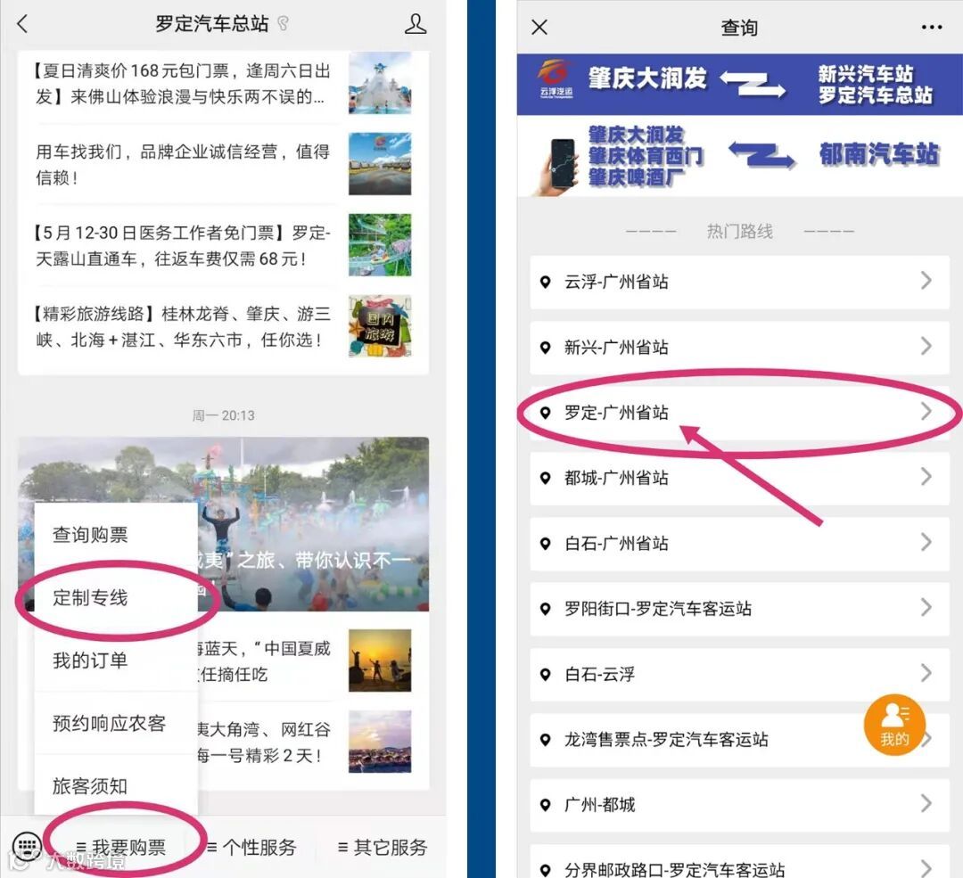Tap location pin beside 白石-云浮
This screenshot has height=878, width=963.
pyautogui.click(x=545, y=675)
